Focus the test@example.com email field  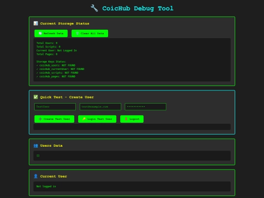100,107
